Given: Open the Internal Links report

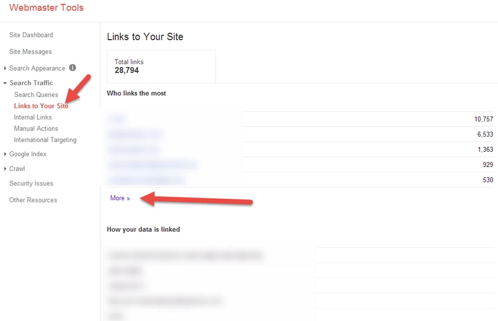Looking at the screenshot, I should point(32,117).
